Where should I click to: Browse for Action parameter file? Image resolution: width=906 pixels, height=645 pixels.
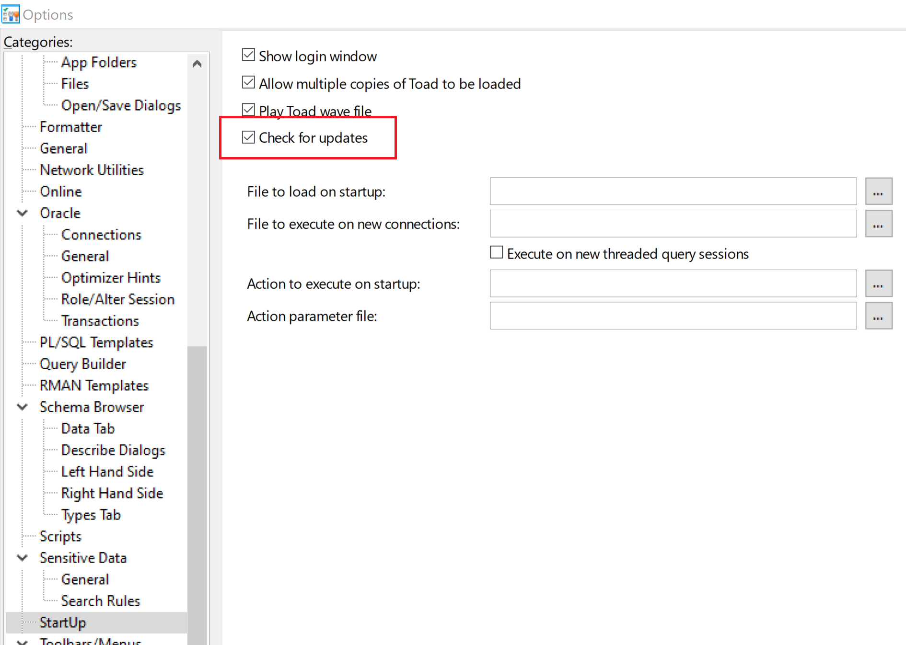pos(878,316)
